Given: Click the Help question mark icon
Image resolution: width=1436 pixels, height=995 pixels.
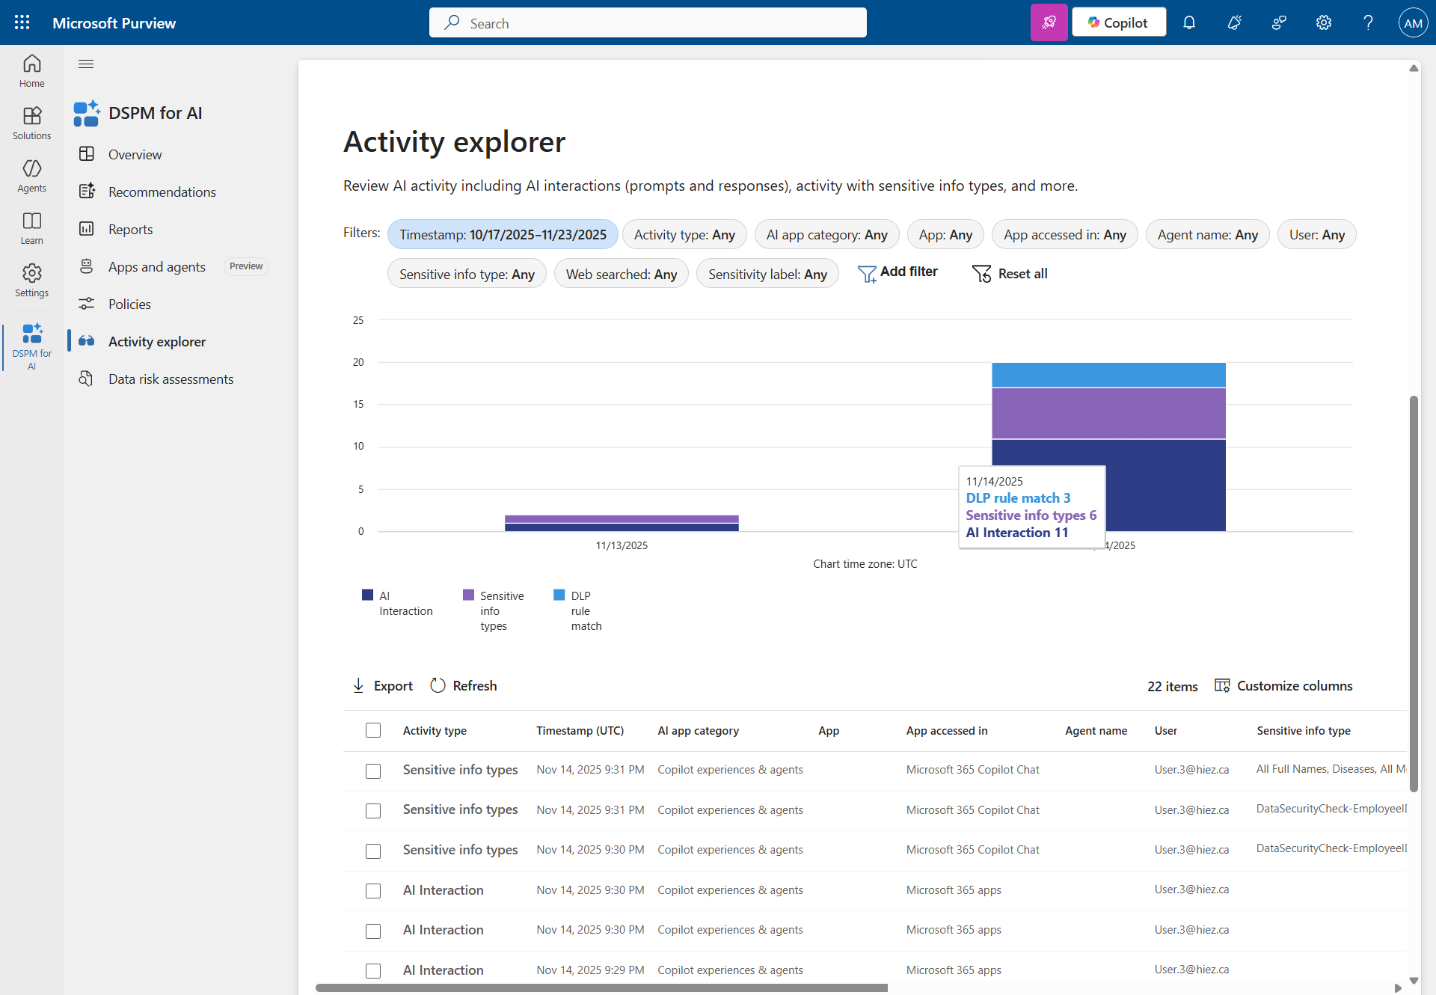Looking at the screenshot, I should point(1368,22).
